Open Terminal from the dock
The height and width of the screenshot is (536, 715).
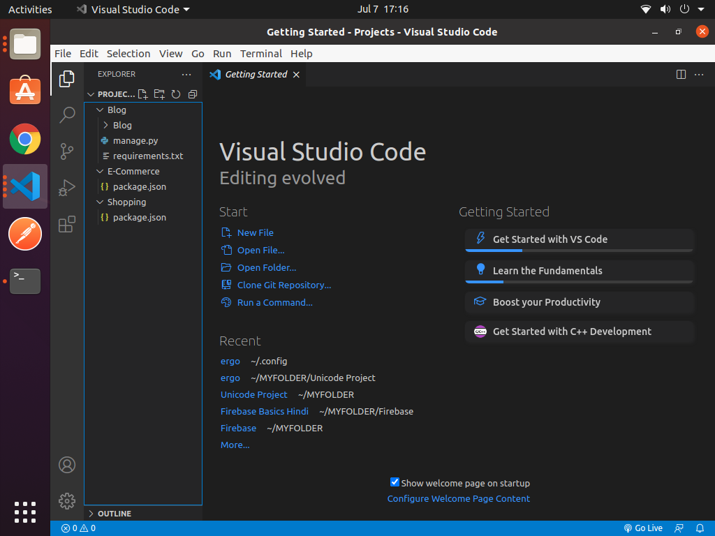(25, 281)
